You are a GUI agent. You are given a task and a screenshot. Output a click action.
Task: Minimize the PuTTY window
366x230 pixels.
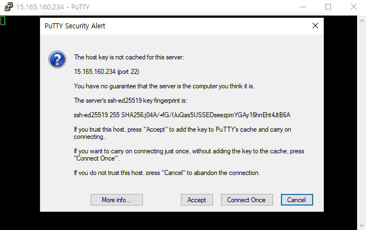(x=303, y=7)
